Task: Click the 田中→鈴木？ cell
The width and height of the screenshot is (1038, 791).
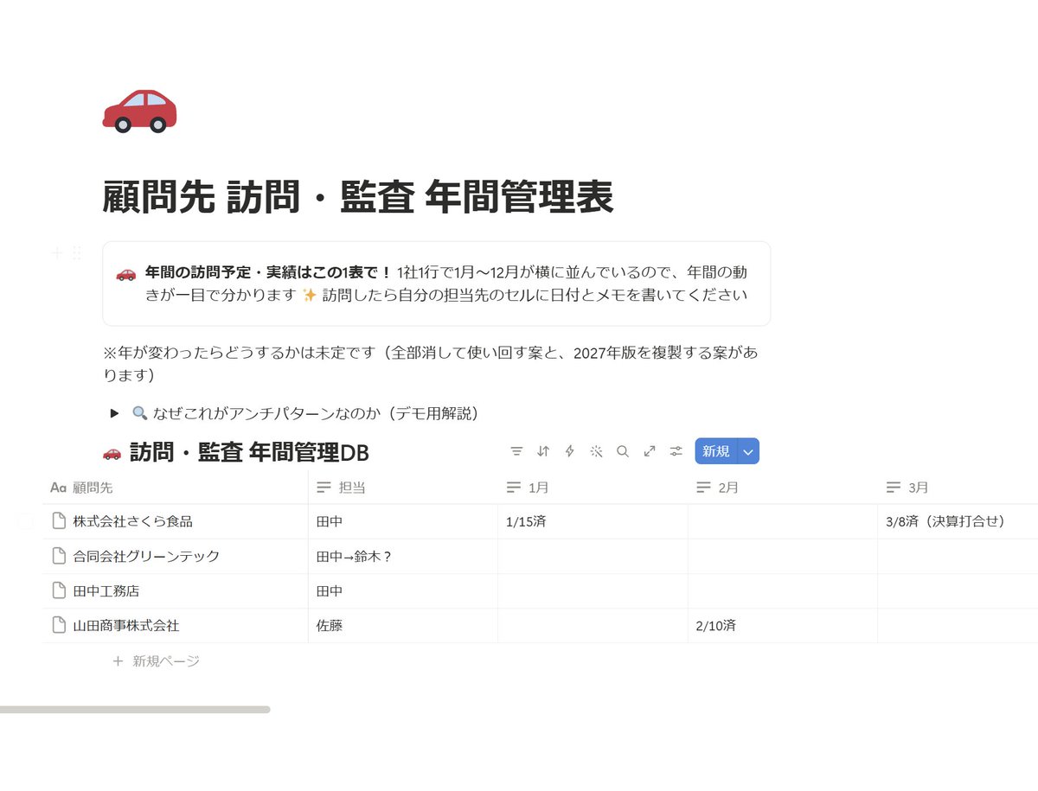Action: [x=403, y=556]
